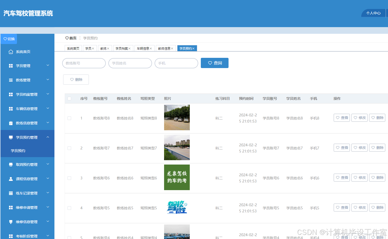Close the 学员 tab with its x icon
This screenshot has height=239, width=388.
(x=93, y=49)
